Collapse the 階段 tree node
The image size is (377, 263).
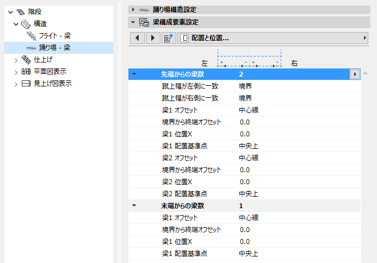[10, 12]
